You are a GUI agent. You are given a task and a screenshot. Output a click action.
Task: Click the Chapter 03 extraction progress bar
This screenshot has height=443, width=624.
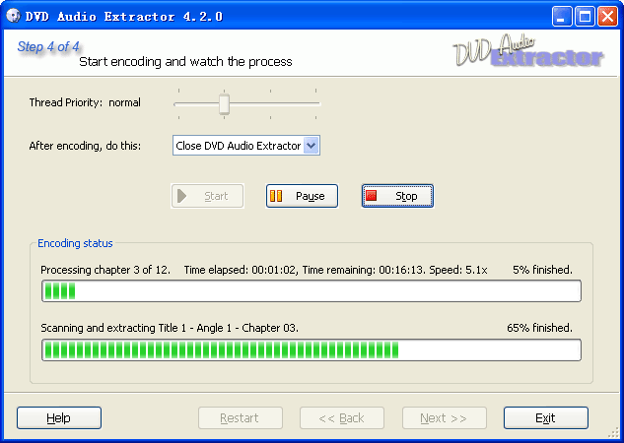[312, 350]
